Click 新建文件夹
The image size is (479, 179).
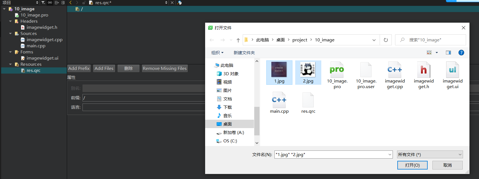click(244, 53)
